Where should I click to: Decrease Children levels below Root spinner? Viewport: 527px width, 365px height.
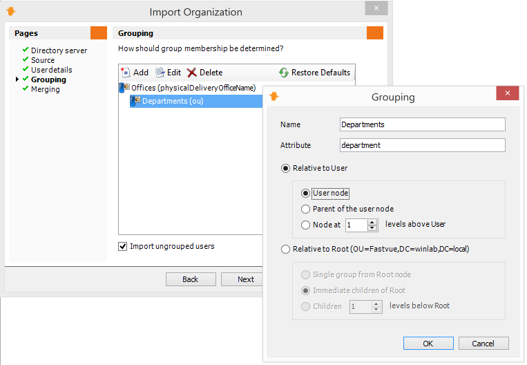(376, 310)
